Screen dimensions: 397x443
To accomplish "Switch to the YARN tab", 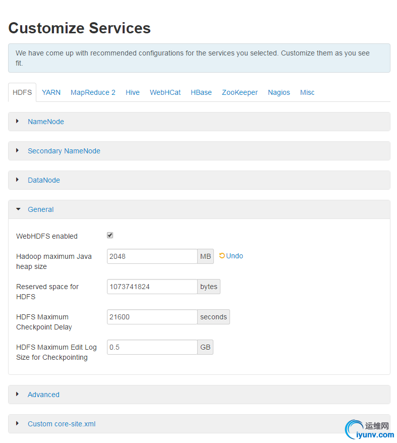I will 51,92.
